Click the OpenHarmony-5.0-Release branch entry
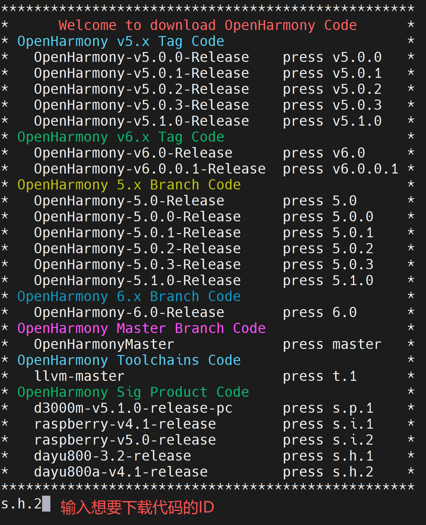This screenshot has height=525, width=426. click(129, 201)
